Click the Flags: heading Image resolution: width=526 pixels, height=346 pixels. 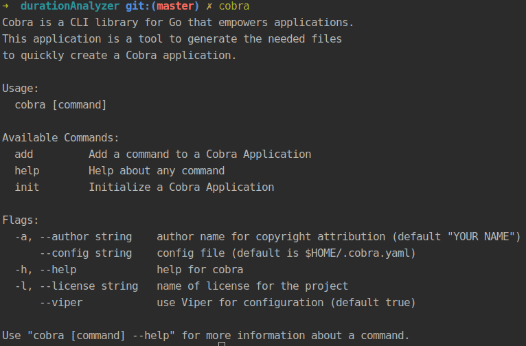[21, 220]
